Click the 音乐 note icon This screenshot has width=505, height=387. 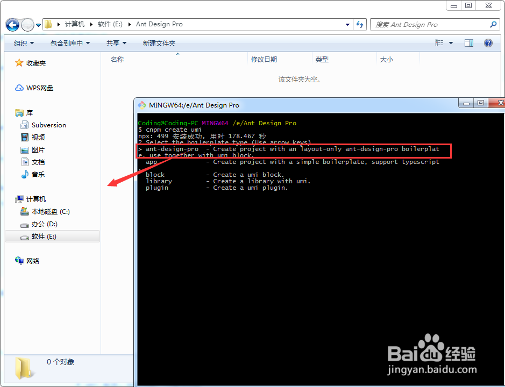tap(25, 174)
